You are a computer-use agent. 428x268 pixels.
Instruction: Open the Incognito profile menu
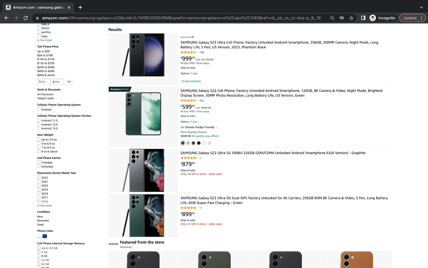(x=383, y=18)
